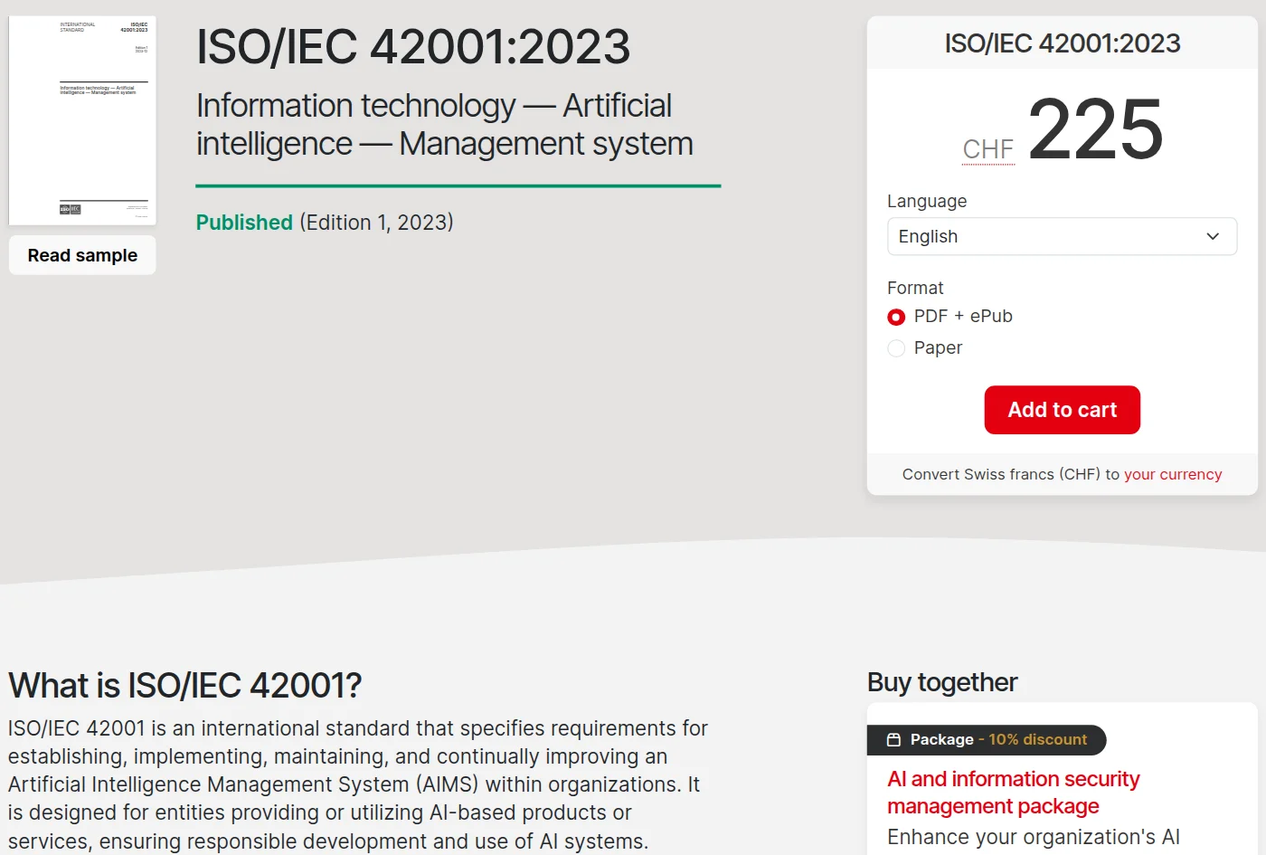
Task: Click the 'Package - 10% discount' badge
Action: pyautogui.click(x=987, y=740)
